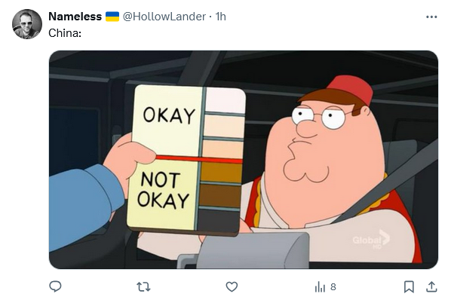Click the Global HD watermark logo
The height and width of the screenshot is (303, 451).
(x=371, y=239)
